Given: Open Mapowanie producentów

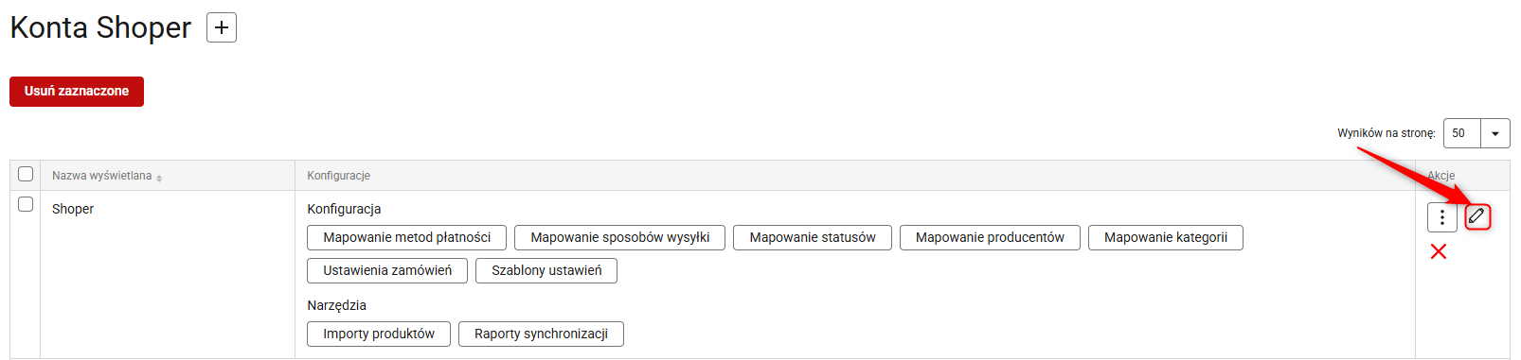Looking at the screenshot, I should tap(990, 237).
